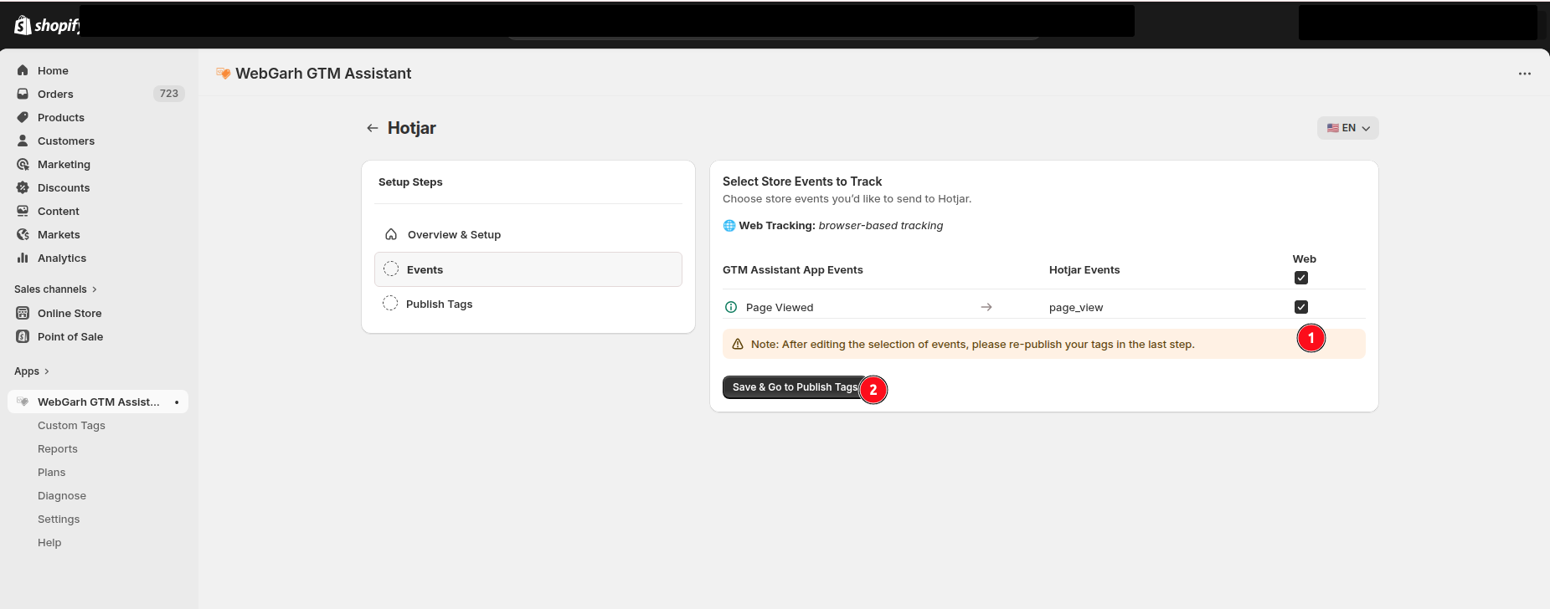Select the Overview & Setup step
Screen dimensions: 1550x609
click(x=528, y=234)
